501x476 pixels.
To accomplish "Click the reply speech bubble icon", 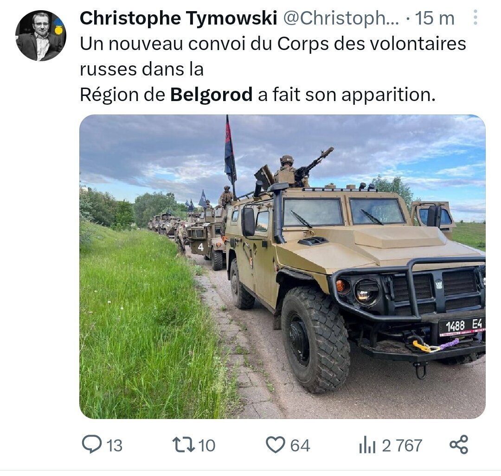I will pyautogui.click(x=92, y=444).
